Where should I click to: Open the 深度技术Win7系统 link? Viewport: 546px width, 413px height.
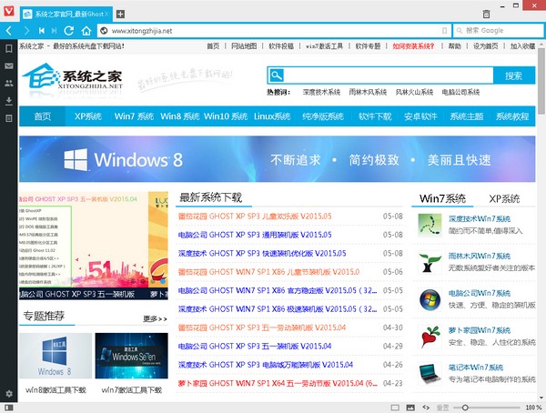(x=480, y=219)
